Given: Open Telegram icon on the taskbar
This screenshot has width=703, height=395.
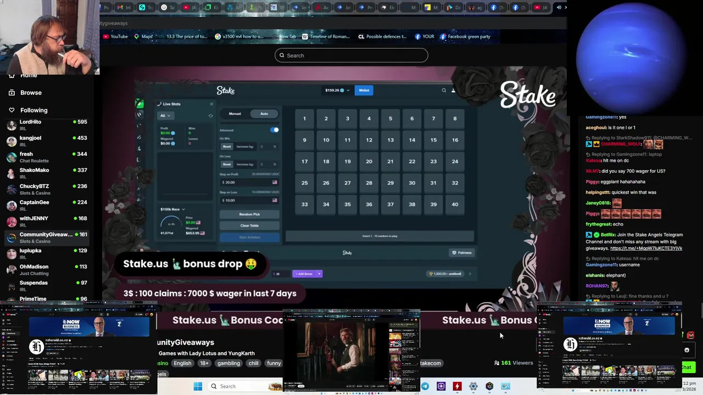Looking at the screenshot, I should point(425,386).
